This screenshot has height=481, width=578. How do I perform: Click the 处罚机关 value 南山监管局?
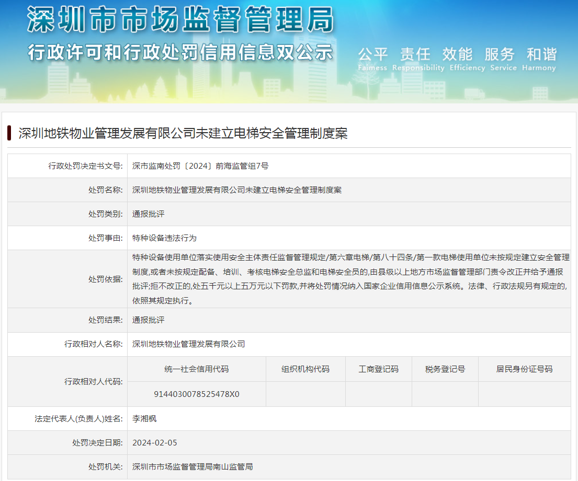(192, 466)
